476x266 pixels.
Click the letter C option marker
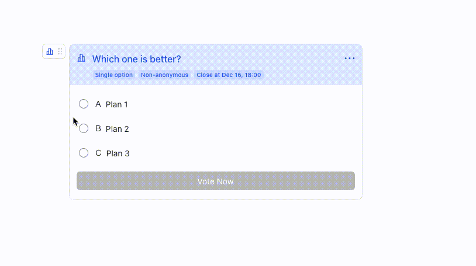98,153
